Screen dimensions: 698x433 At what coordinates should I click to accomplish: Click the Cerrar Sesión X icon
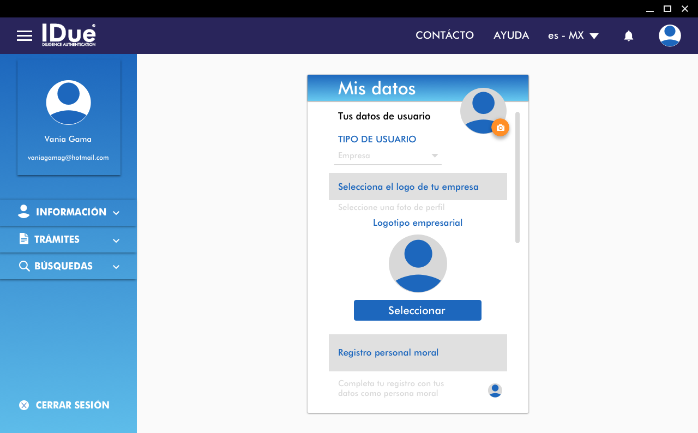[x=24, y=405]
